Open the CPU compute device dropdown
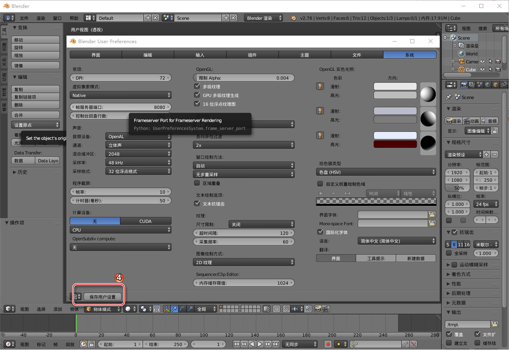Screen dimensions: 509x350 121,230
